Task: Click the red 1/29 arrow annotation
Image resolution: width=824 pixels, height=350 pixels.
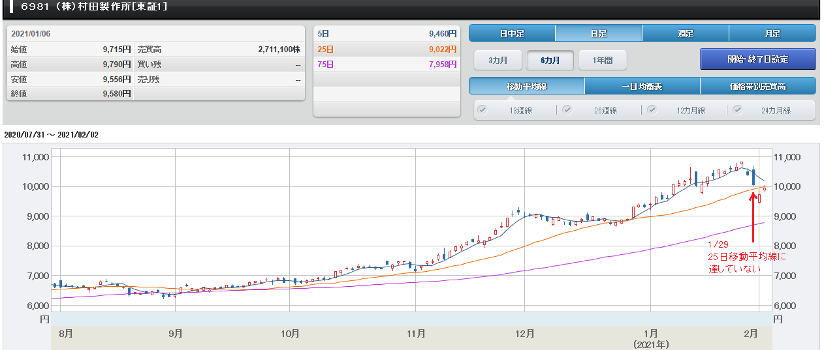Action: pos(752,215)
